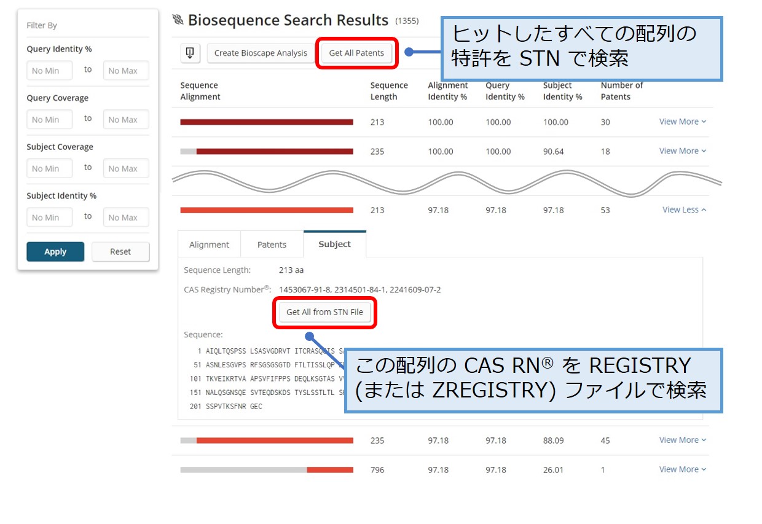Viewport: 762px width, 524px height.
Task: Click Get All from STN File
Action: click(324, 312)
